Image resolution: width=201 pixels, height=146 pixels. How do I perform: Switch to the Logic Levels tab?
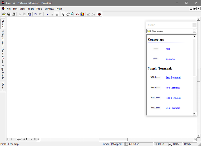[x=3, y=72]
